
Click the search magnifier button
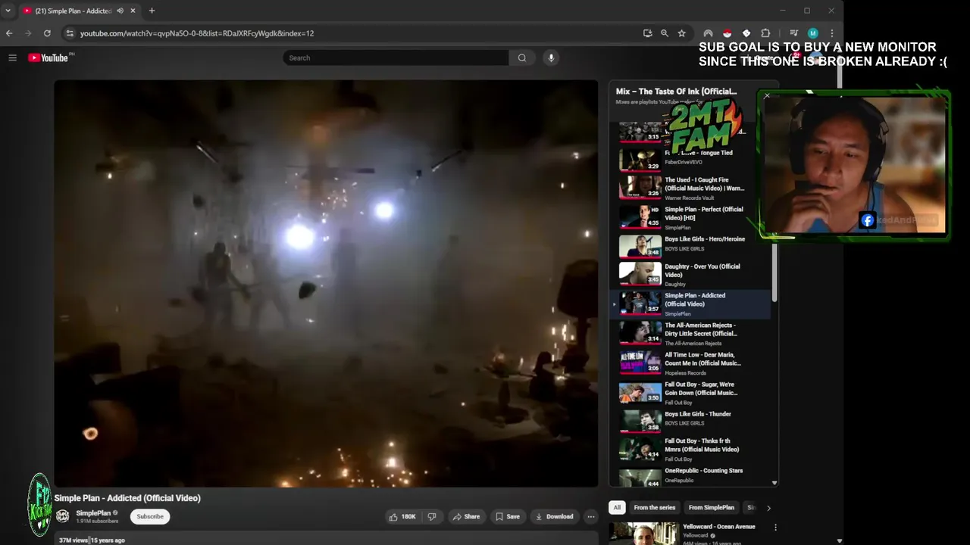(522, 58)
